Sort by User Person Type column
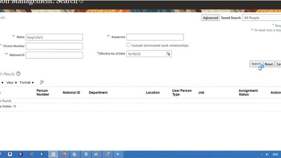The image size is (281, 158). 182,93
